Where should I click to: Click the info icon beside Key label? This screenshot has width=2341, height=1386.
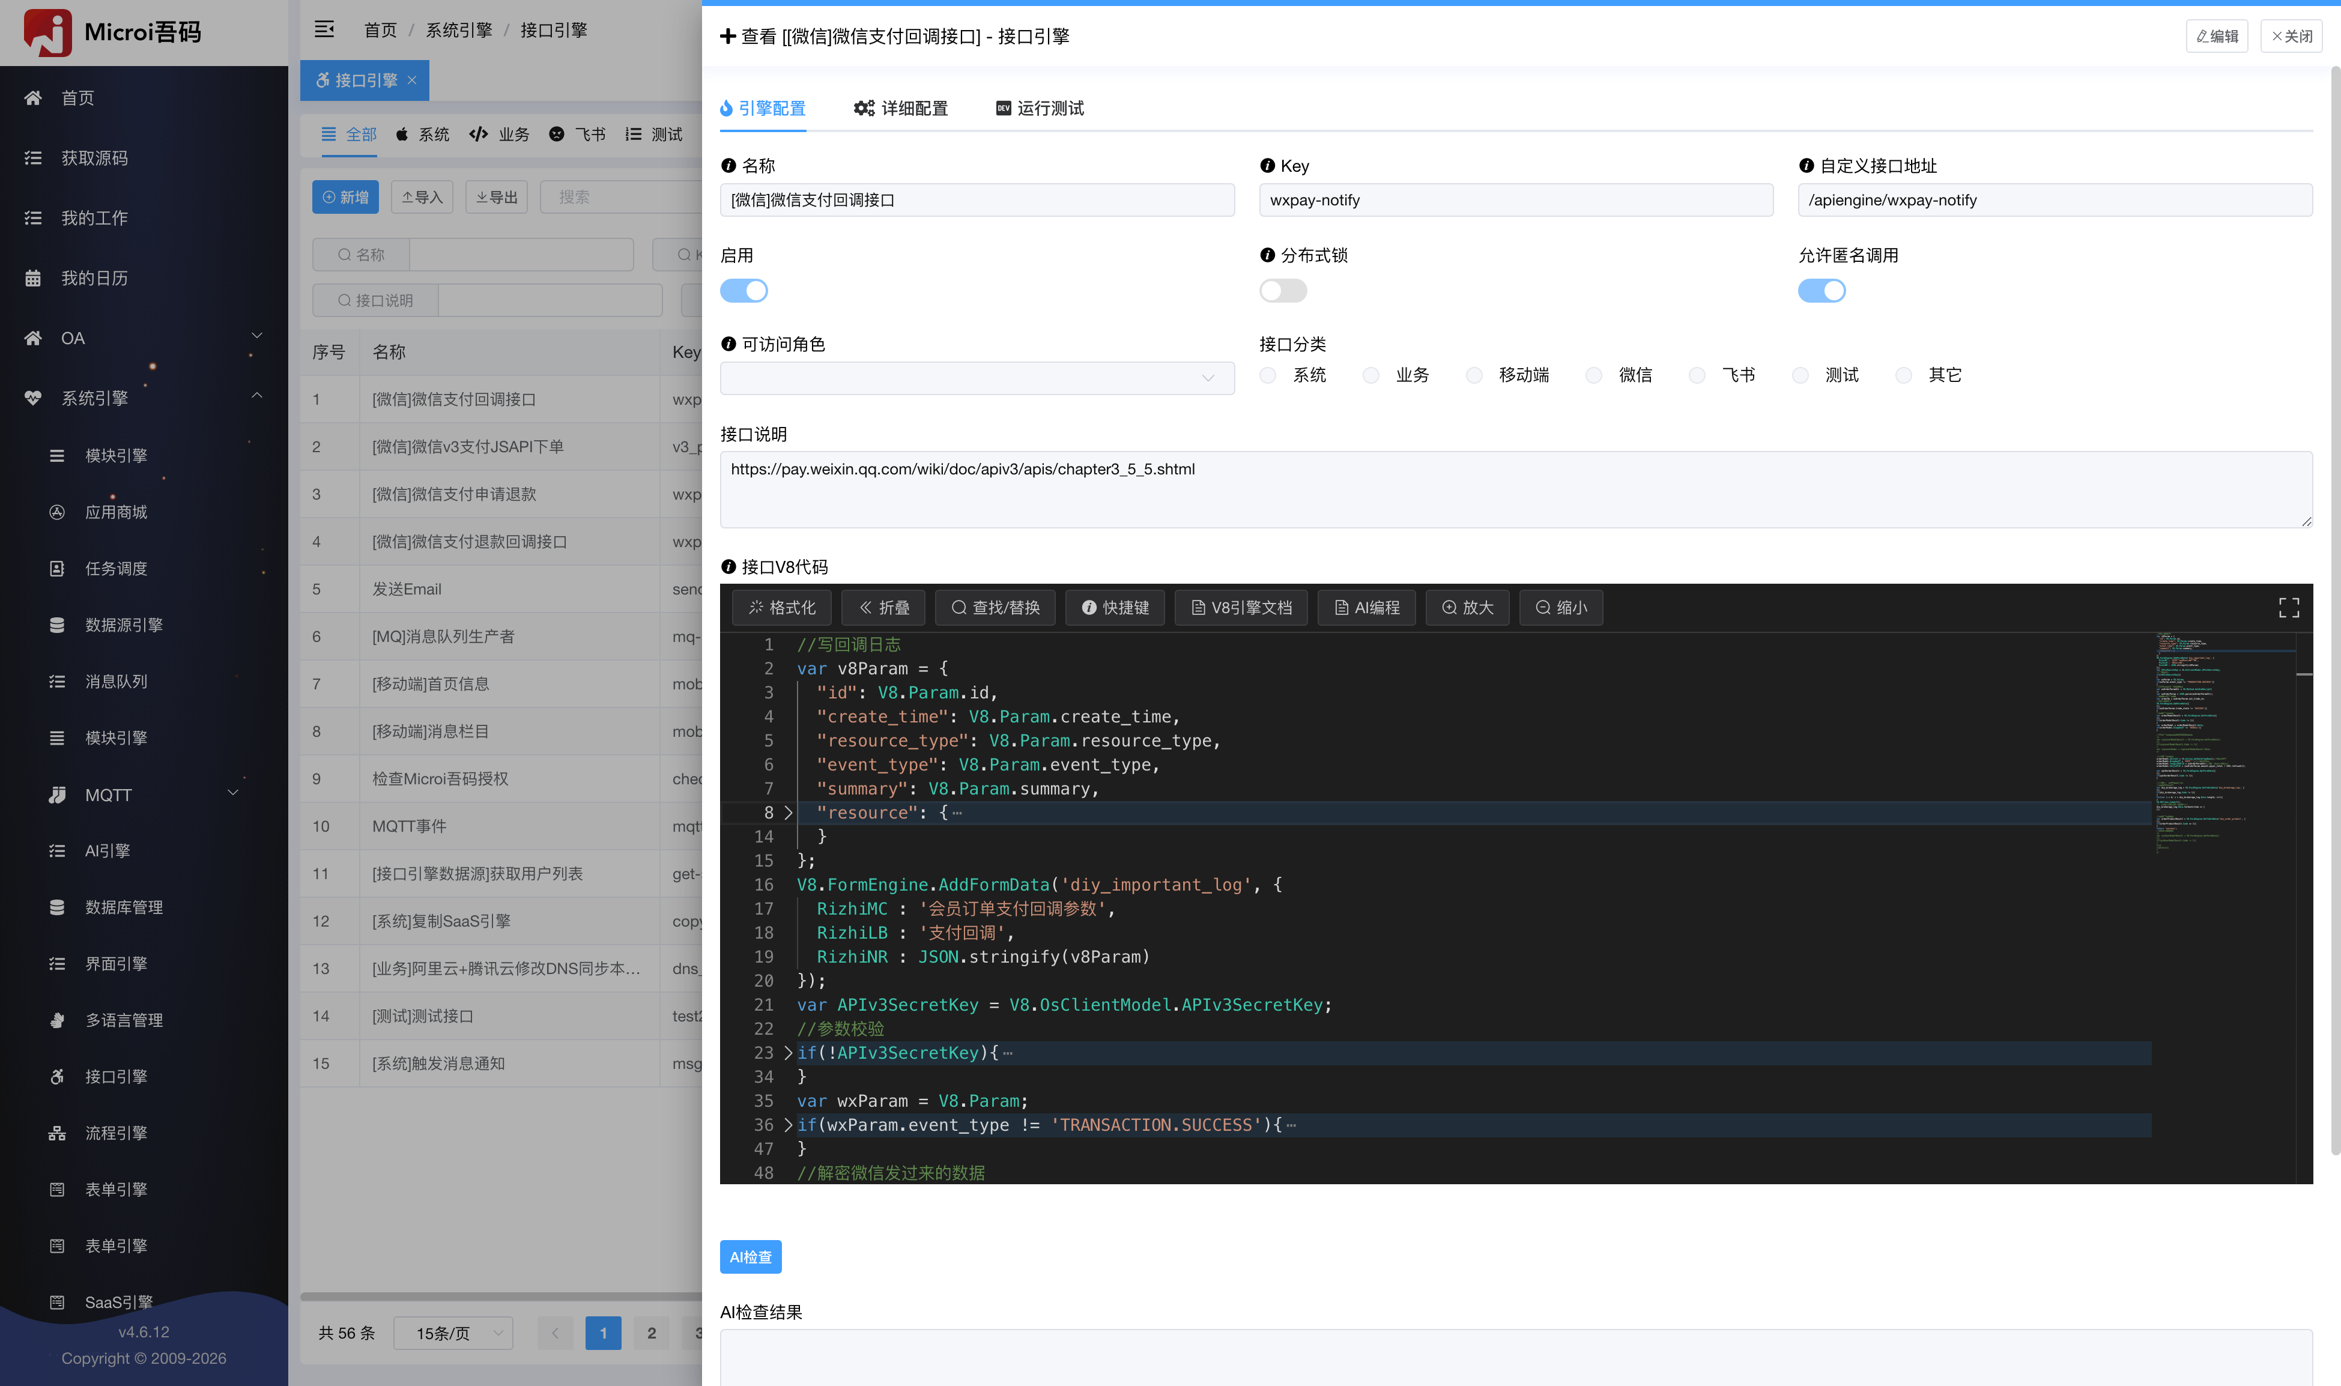(1267, 166)
